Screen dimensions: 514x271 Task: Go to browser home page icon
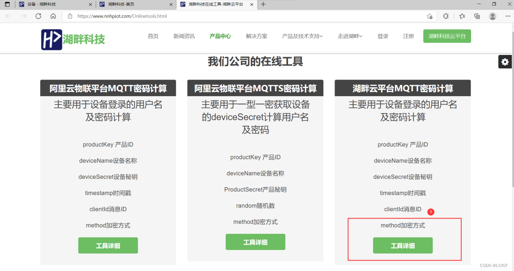(53, 16)
